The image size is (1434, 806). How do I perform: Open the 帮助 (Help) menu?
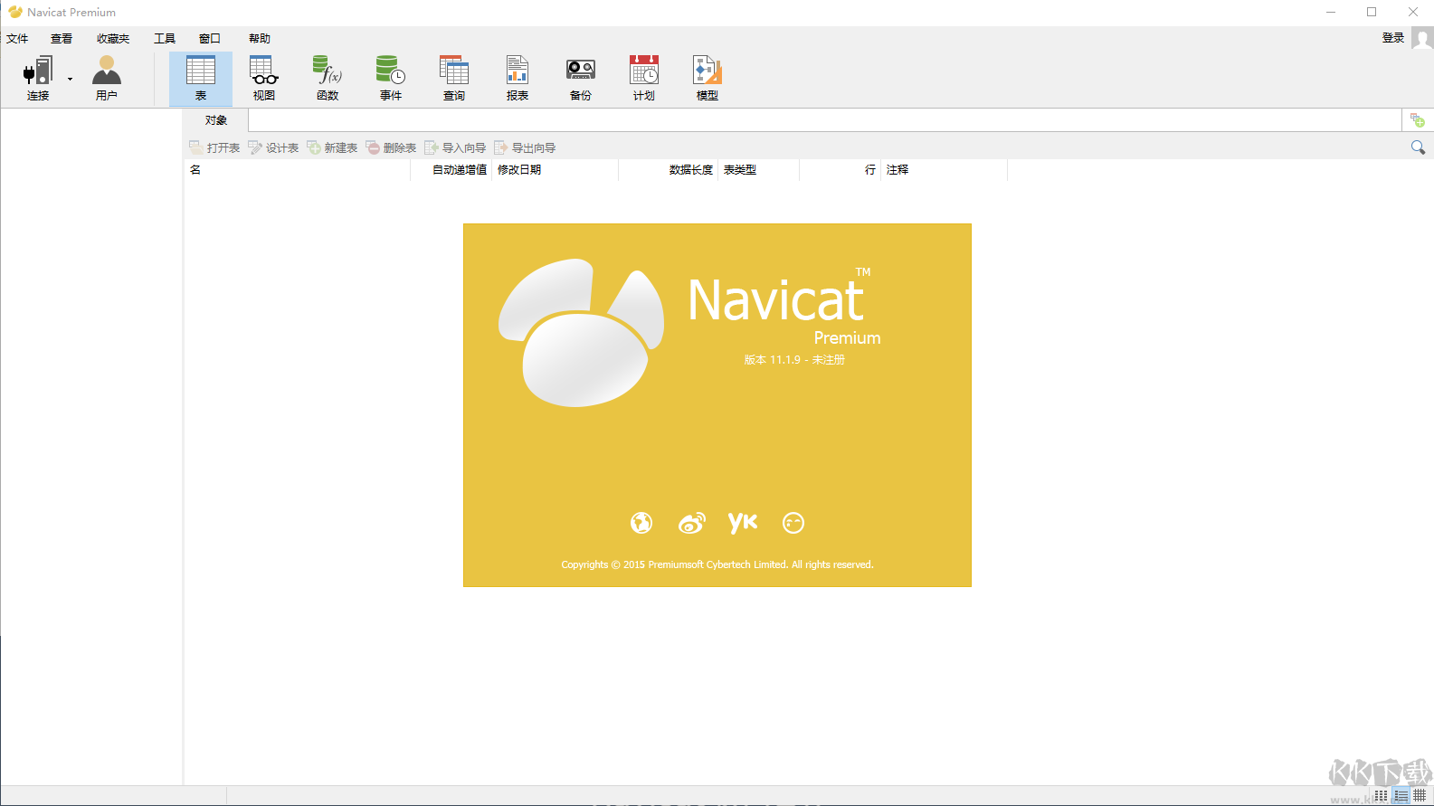tap(260, 38)
